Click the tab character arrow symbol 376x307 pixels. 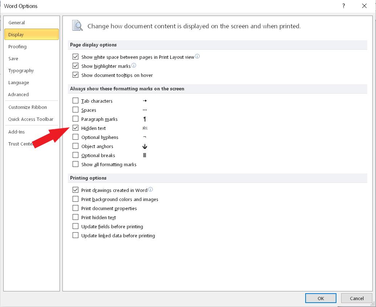point(144,101)
